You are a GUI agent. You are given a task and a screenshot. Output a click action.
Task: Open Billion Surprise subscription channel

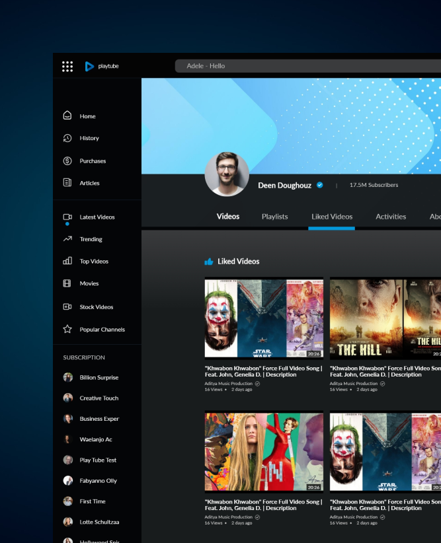coord(99,378)
